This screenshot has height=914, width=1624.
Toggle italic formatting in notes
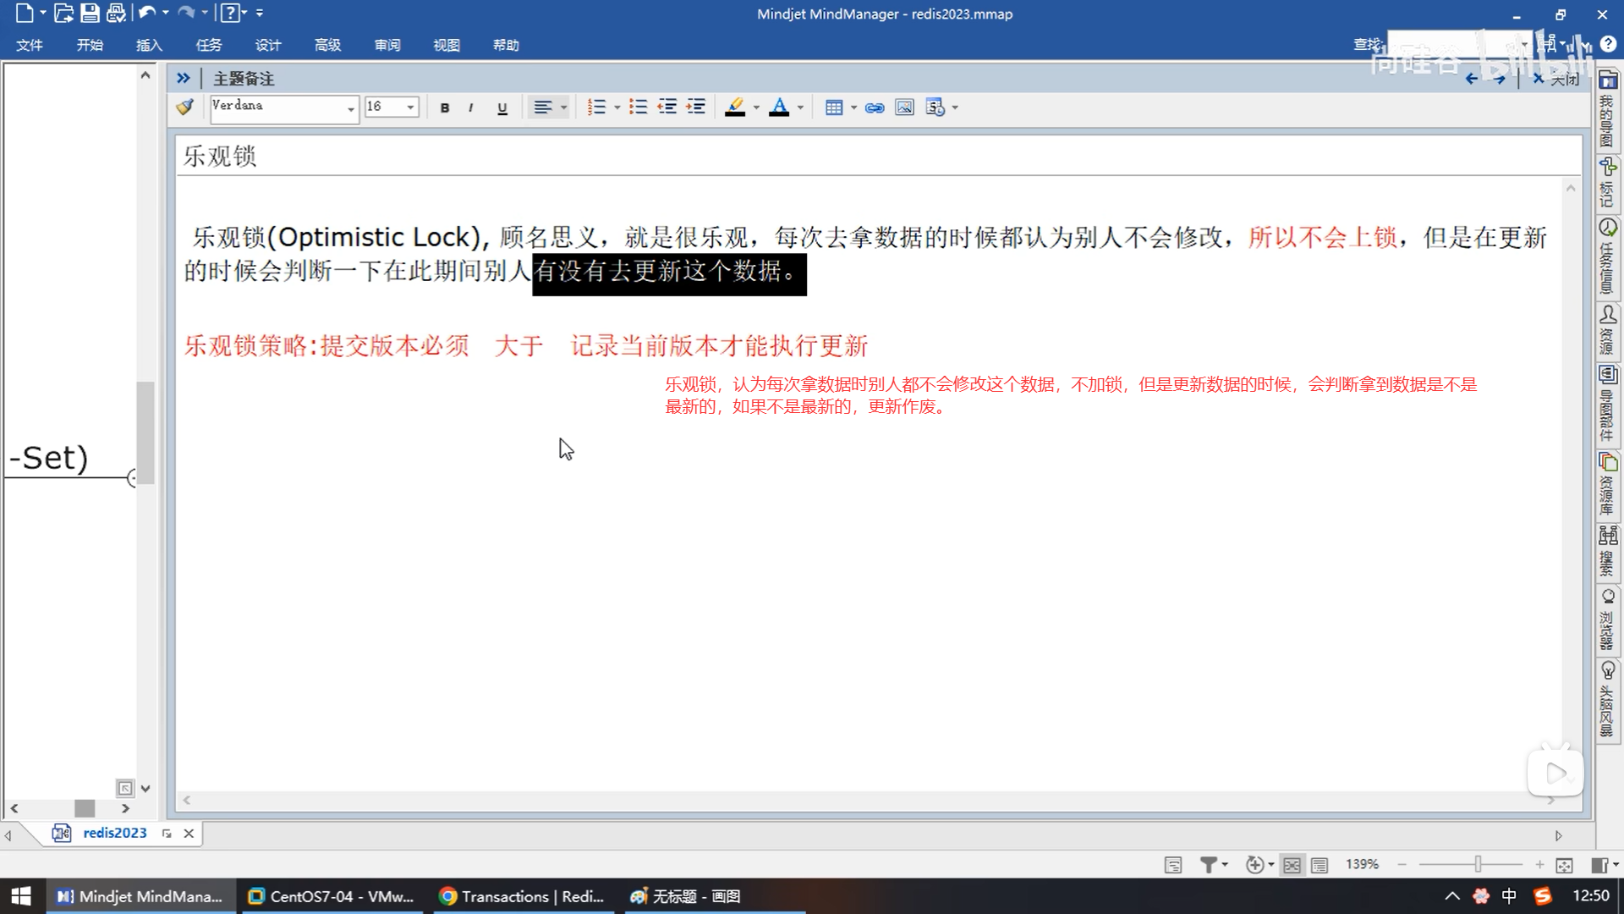470,107
